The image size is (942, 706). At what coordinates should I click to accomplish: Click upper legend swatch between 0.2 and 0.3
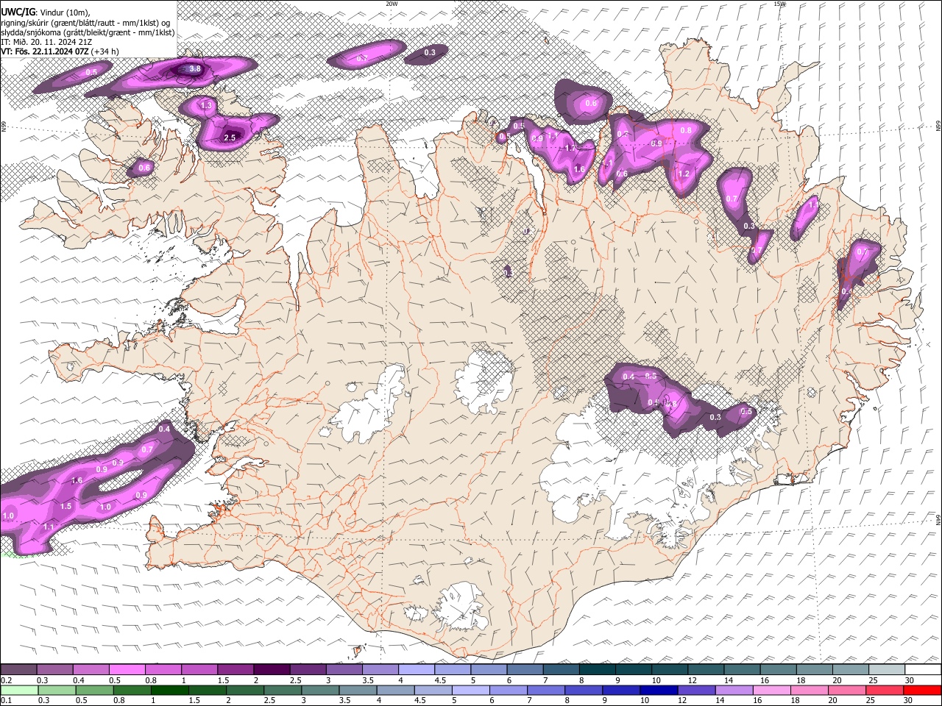[x=18, y=670]
